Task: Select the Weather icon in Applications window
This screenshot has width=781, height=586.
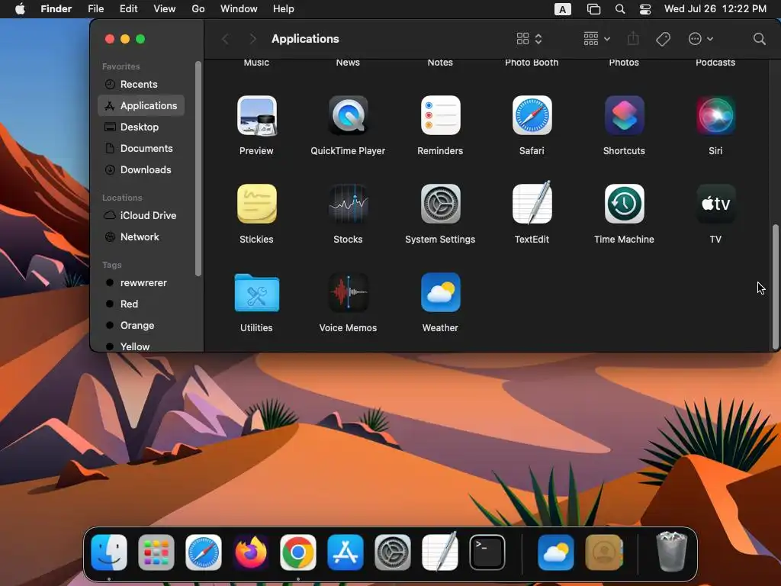Action: tap(440, 292)
